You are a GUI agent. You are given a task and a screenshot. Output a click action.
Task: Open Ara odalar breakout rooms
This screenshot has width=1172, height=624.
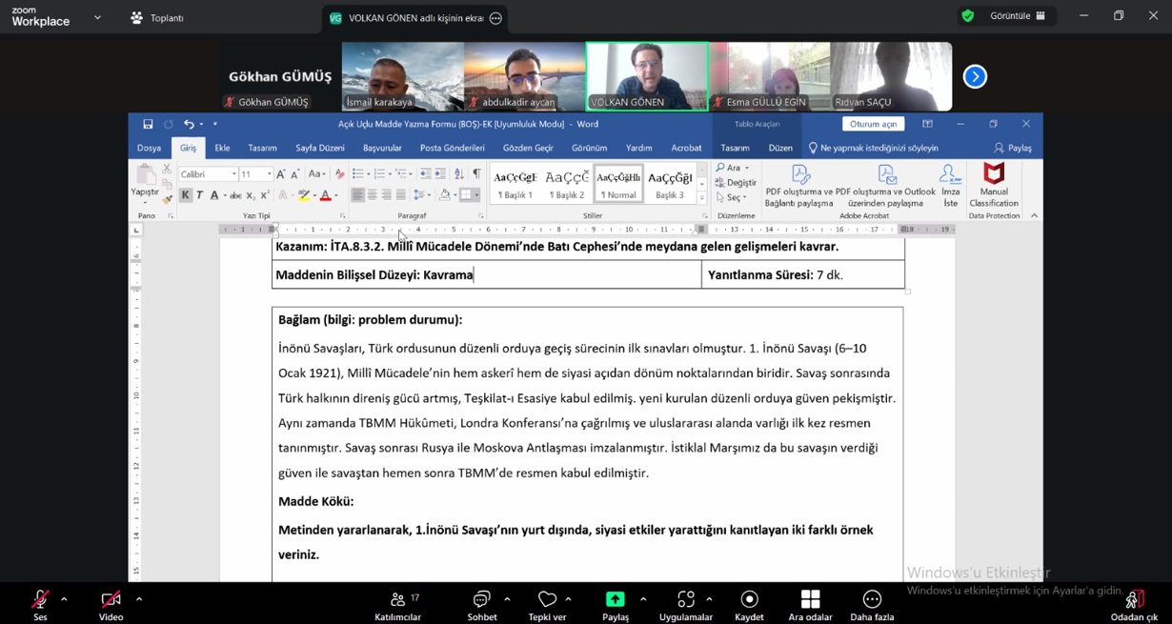810,606
